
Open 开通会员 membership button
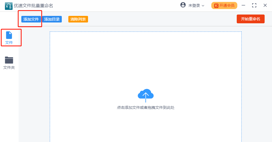point(224,5)
